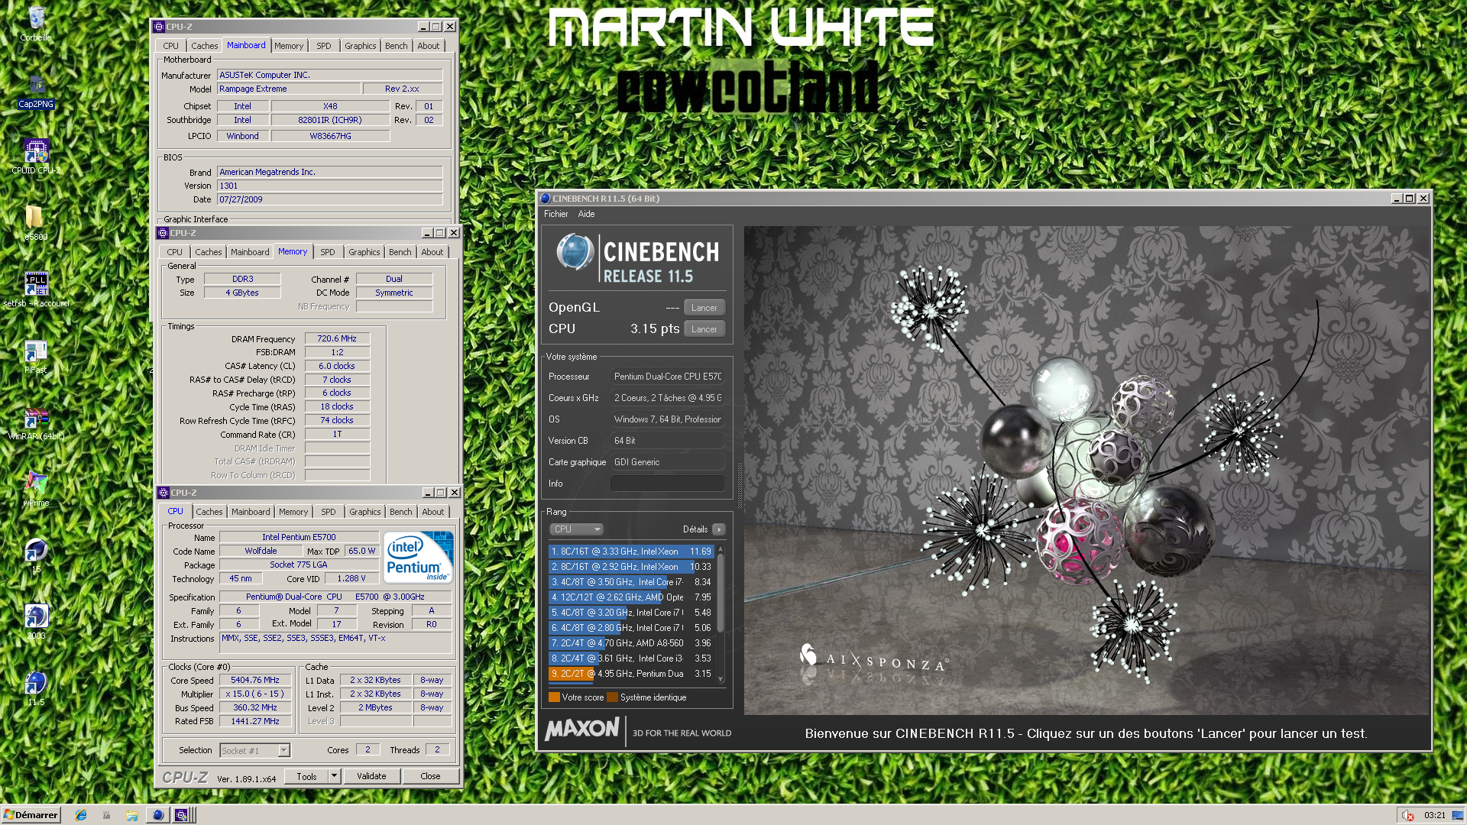Click the Cinebench Release 11.5 logo
Viewport: 1467px width, 825px height.
[x=637, y=257]
